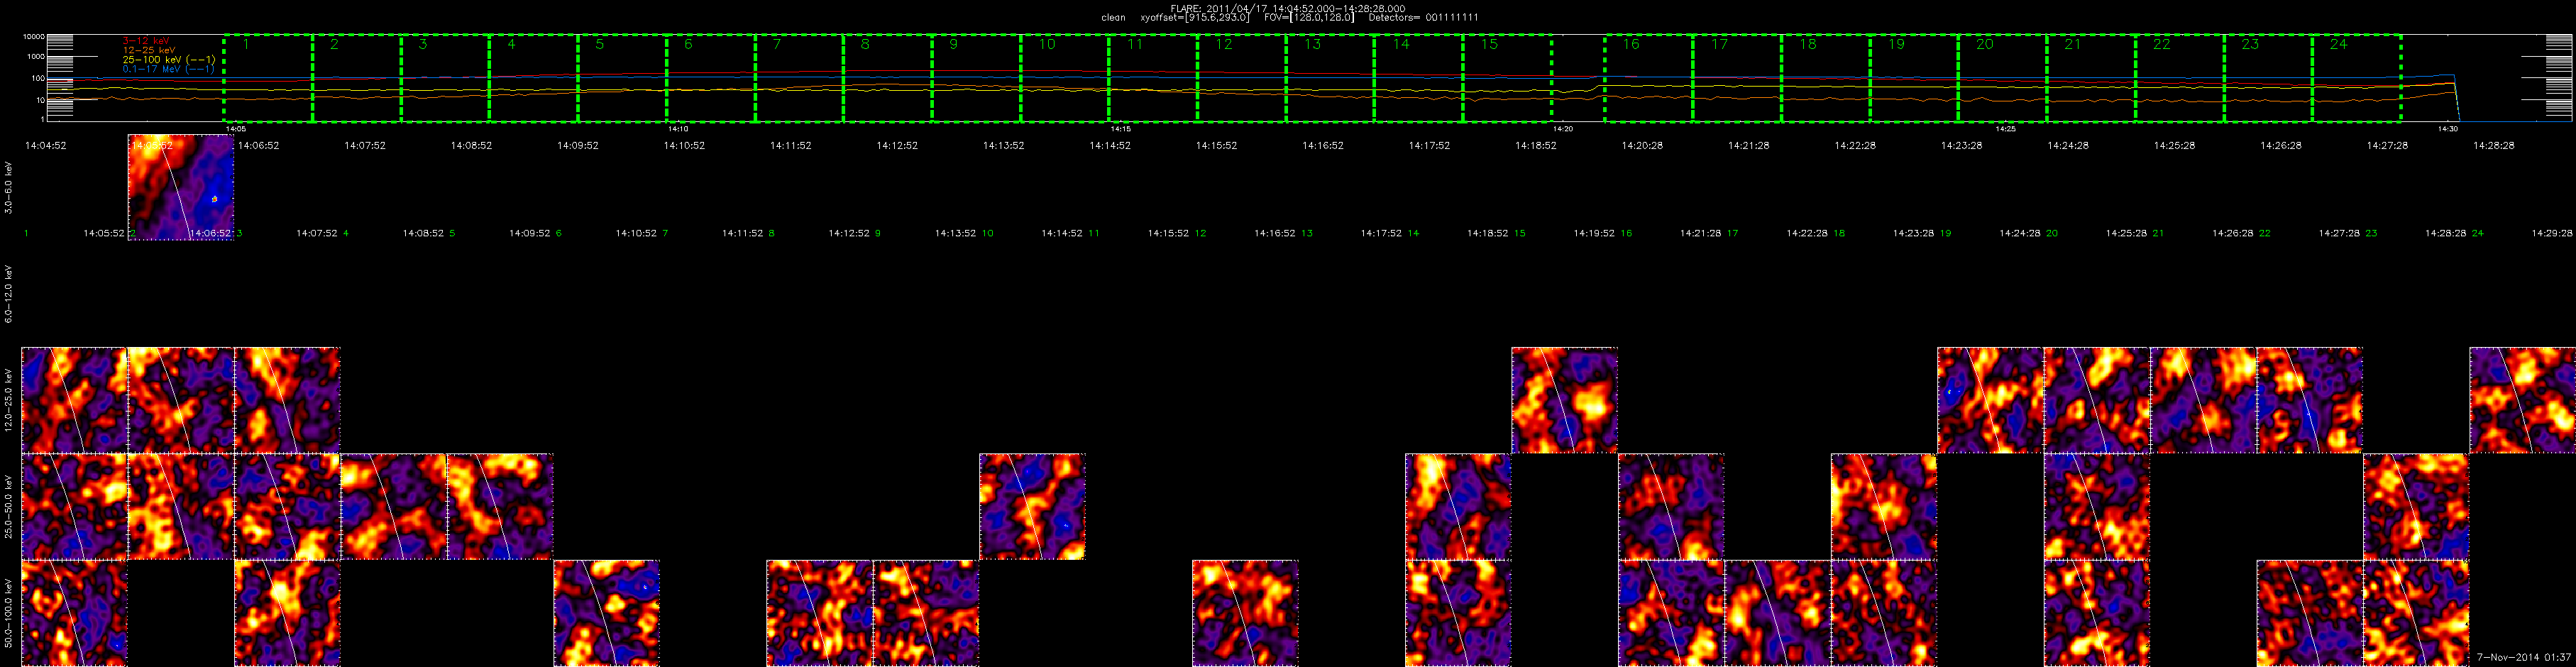Viewport: 2576px width, 667px height.
Task: Click the '6.0-12.0 keV' row label
Action: point(9,294)
